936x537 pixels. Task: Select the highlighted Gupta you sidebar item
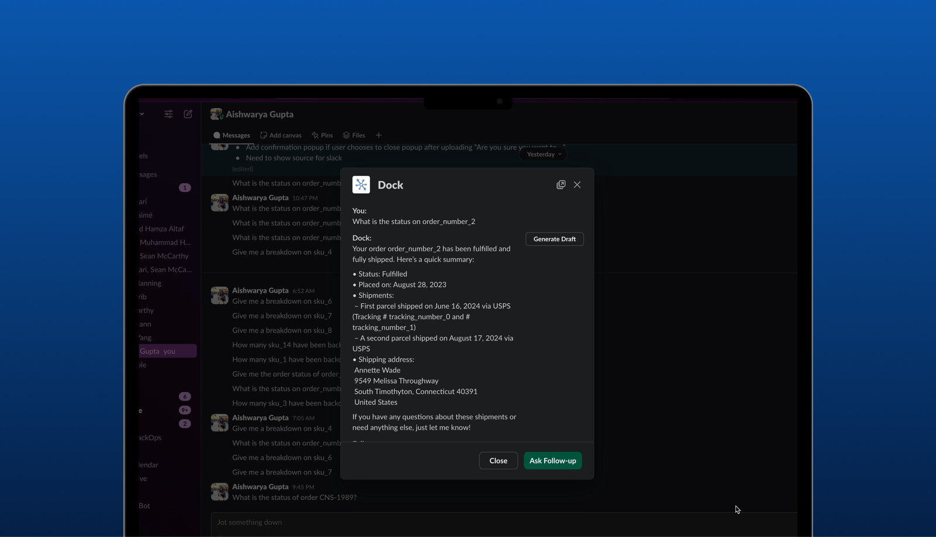(x=168, y=351)
